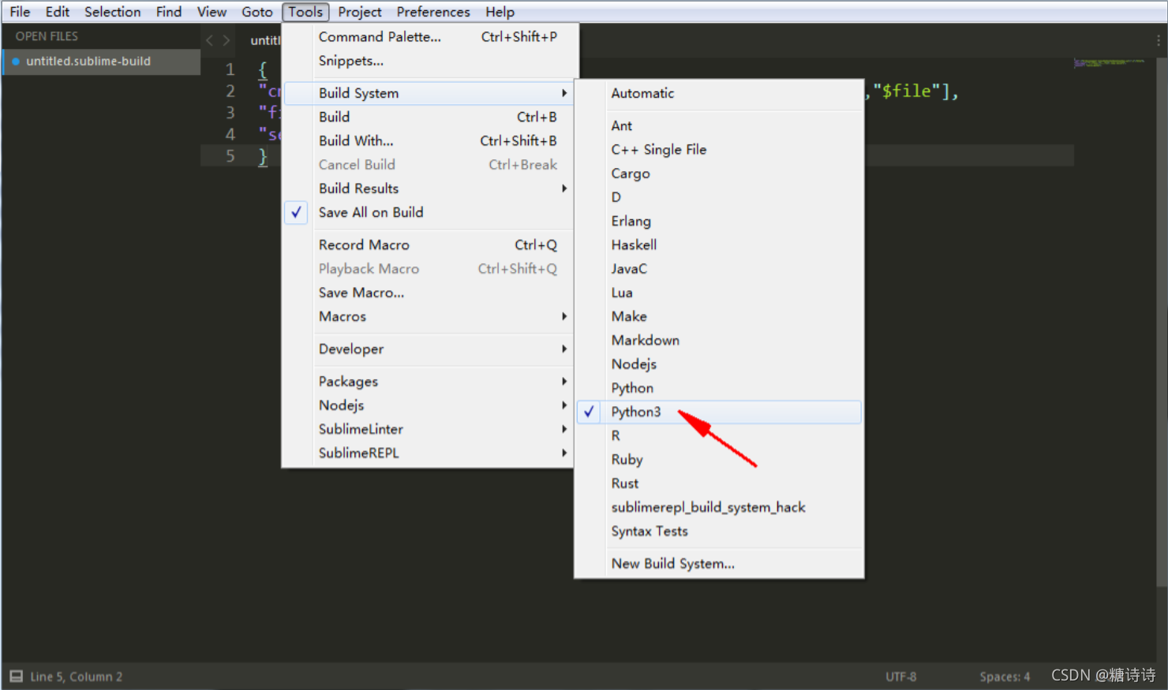The image size is (1168, 690).
Task: Click the status bar panel switcher icon
Action: pyautogui.click(x=16, y=676)
